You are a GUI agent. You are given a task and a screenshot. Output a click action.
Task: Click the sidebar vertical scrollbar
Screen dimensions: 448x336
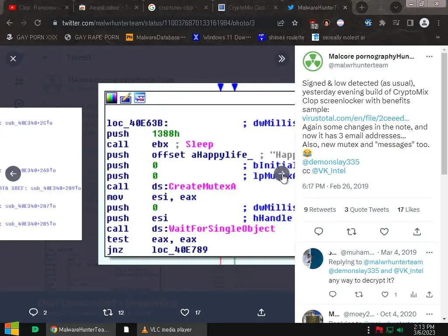coord(444,114)
